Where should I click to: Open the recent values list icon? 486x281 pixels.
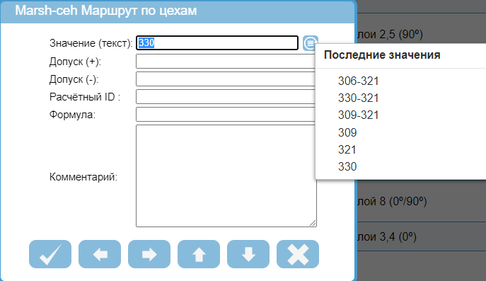click(310, 42)
